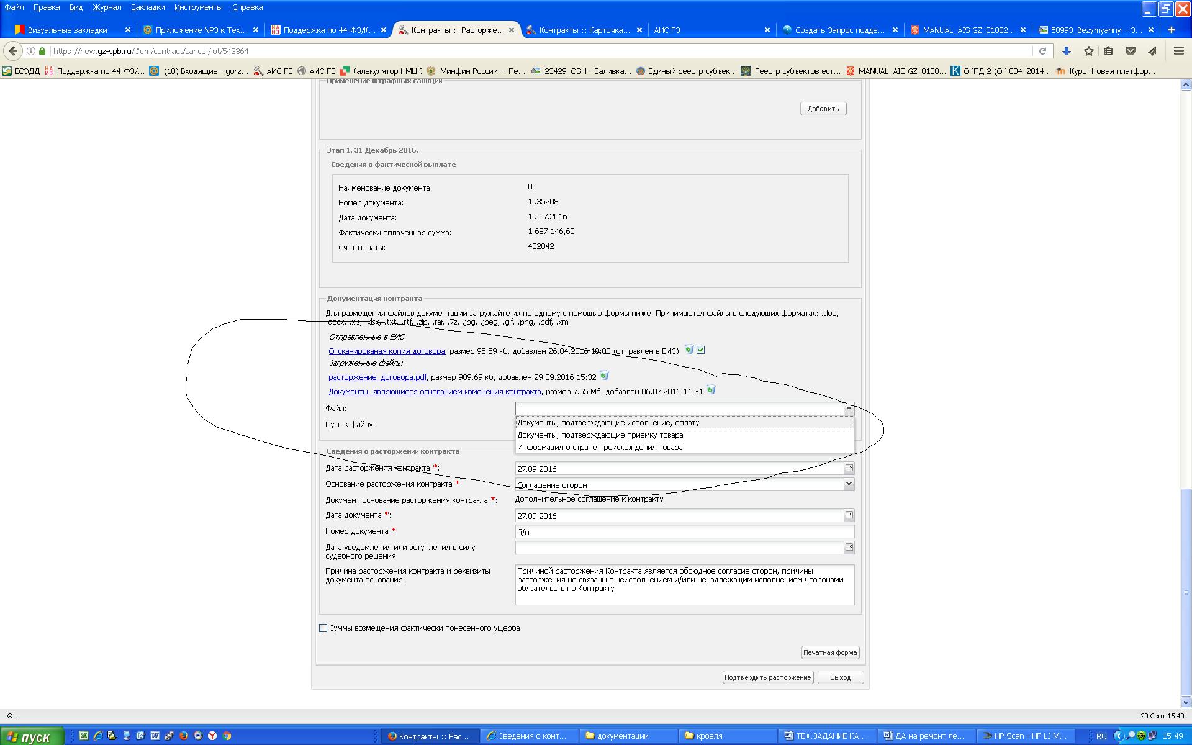
Task: Launch Chrome from quick launch bar
Action: [x=227, y=736]
